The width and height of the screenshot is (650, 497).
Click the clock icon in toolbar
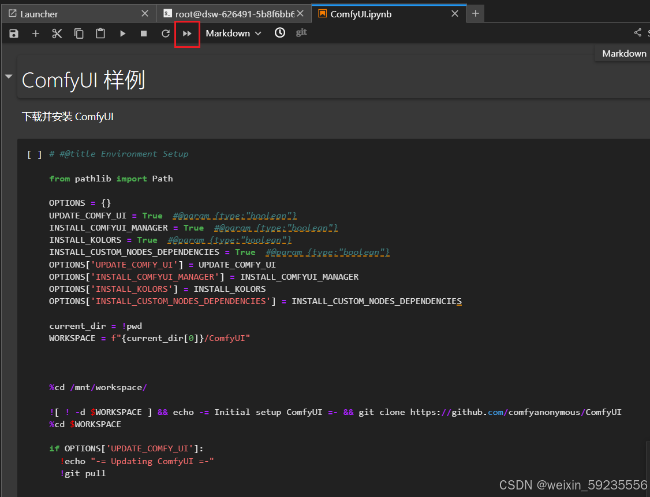tap(280, 33)
